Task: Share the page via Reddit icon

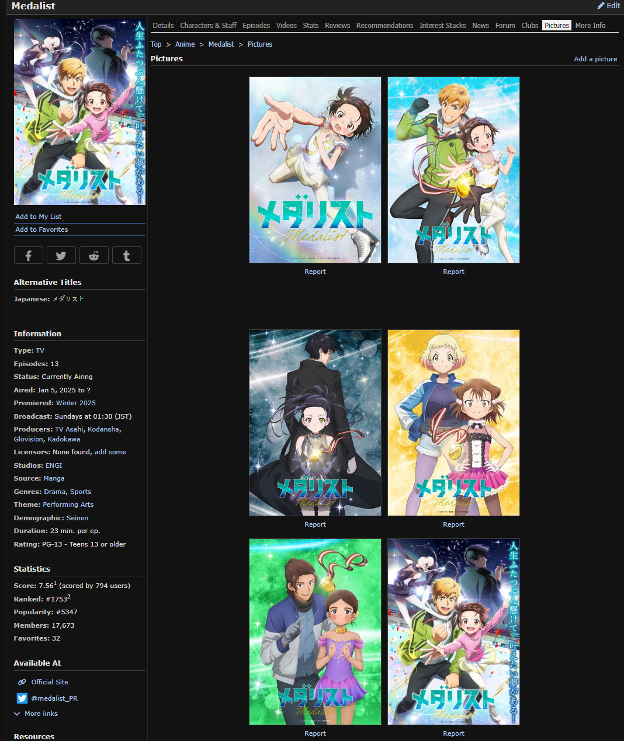Action: point(93,256)
